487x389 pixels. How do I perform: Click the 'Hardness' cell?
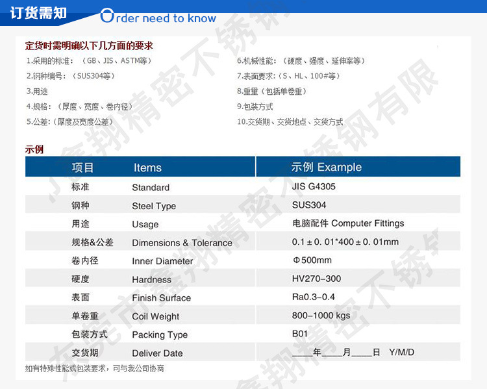pyautogui.click(x=151, y=280)
